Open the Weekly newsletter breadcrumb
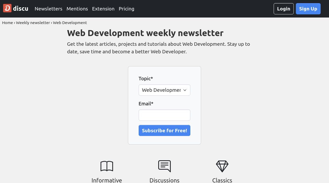This screenshot has height=183, width=329. coord(33,23)
